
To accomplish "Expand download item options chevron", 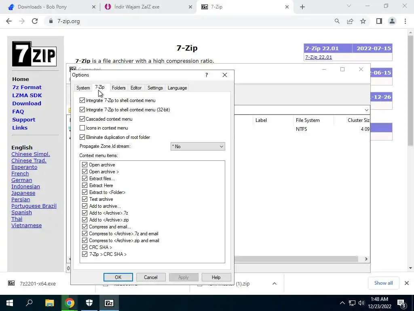I will (x=275, y=283).
